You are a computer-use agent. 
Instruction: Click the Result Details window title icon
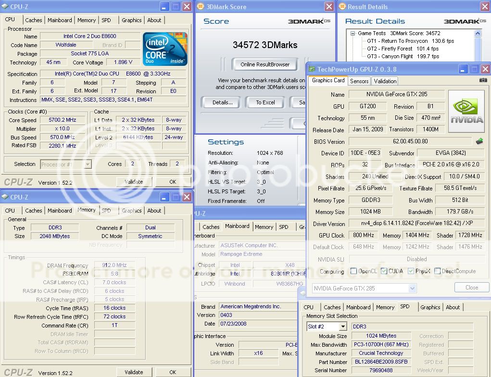pos(342,6)
